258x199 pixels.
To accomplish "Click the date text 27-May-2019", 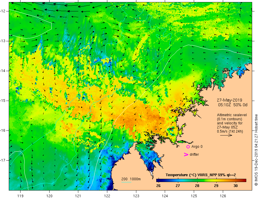I will click(229, 100).
